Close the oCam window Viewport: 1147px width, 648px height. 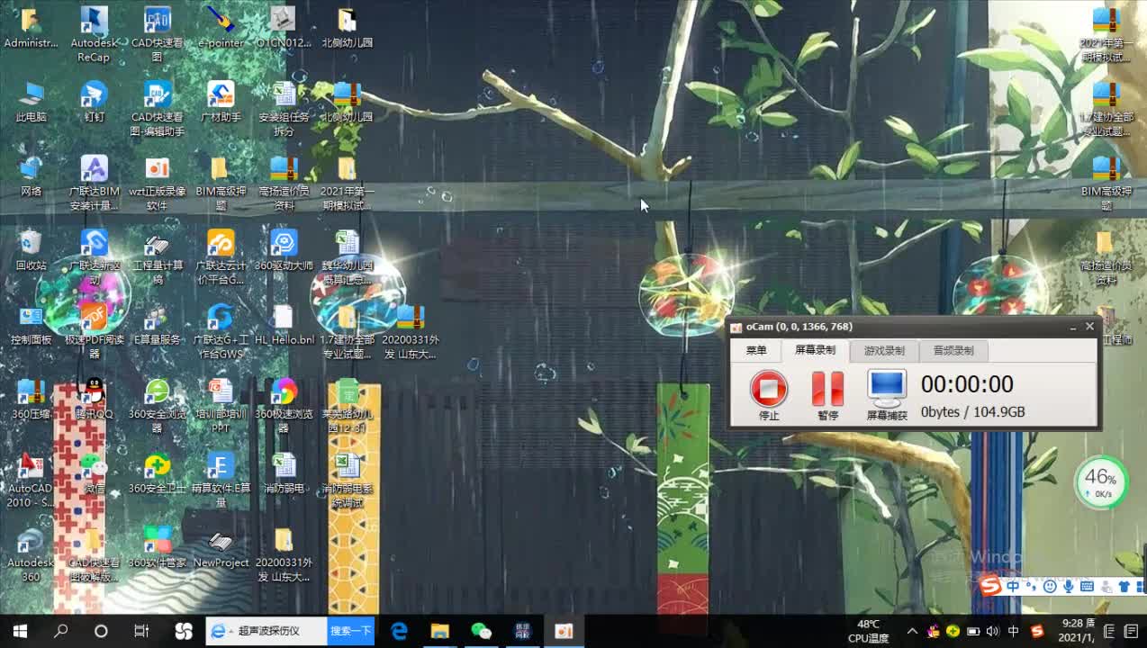[1089, 327]
